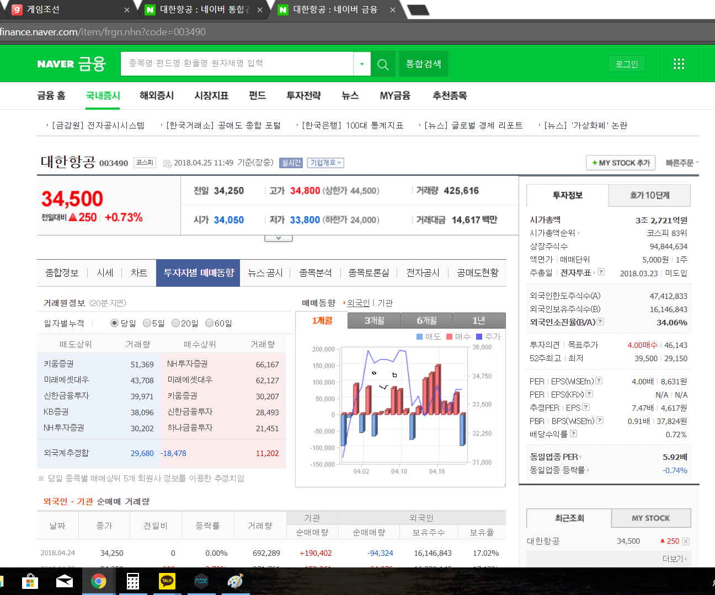Open the Calculator taskbar icon
Screen dimensions: 715x595
[133, 581]
